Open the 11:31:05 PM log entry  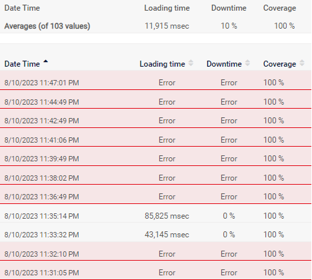coord(155,270)
